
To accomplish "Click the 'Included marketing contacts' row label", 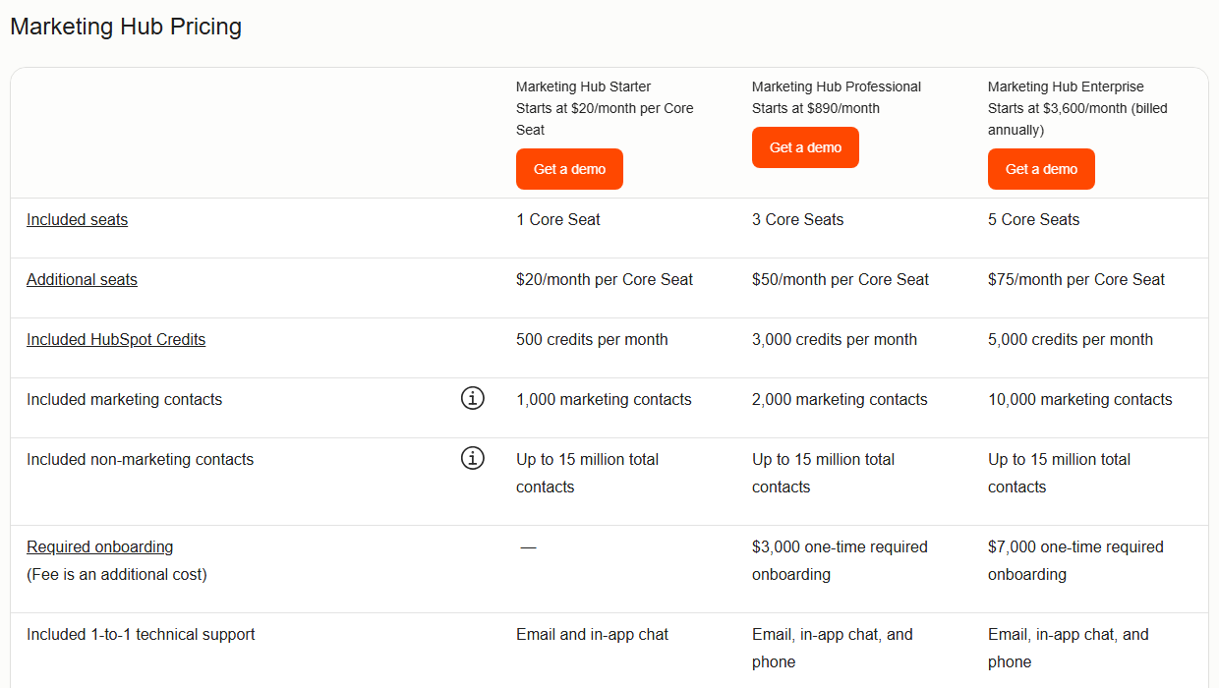I will click(x=124, y=400).
